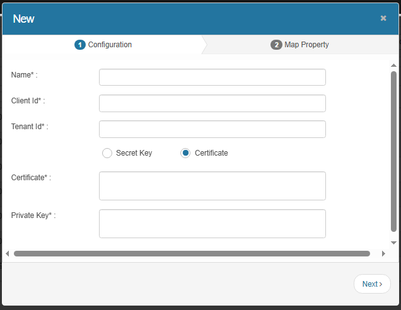Click the horizontal scrollbar thumb
Screen dimensions: 401x310
click(192, 254)
